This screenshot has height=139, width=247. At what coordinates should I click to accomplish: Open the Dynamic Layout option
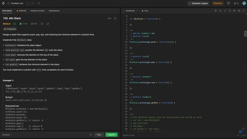[198, 3]
